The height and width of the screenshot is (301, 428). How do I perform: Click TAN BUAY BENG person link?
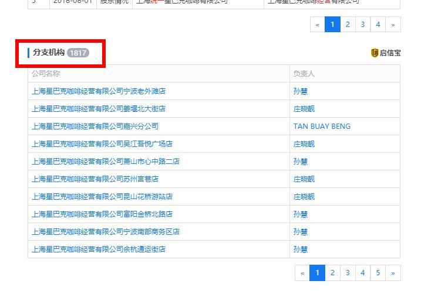pos(322,126)
